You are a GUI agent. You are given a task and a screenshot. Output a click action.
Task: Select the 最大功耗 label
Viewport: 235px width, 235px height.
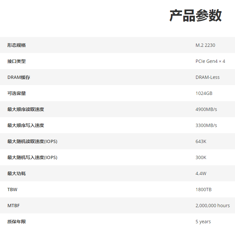(x=16, y=173)
